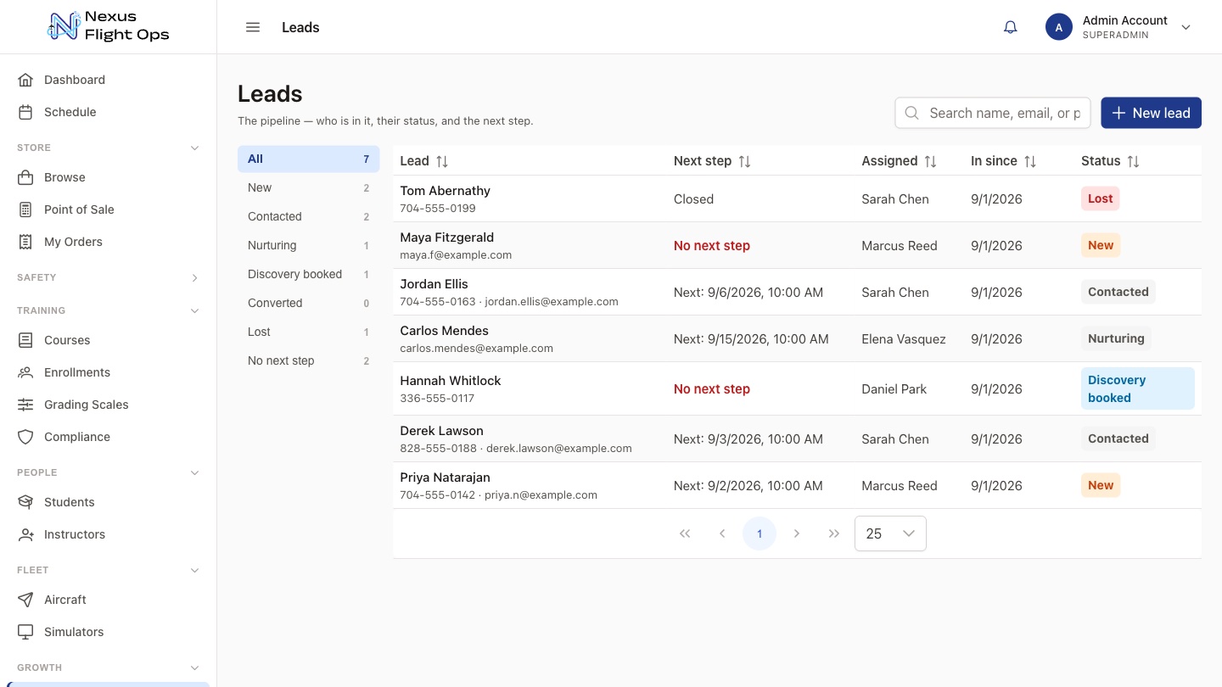1222x687 pixels.
Task: Toggle the hamburger sidebar menu
Action: click(252, 27)
